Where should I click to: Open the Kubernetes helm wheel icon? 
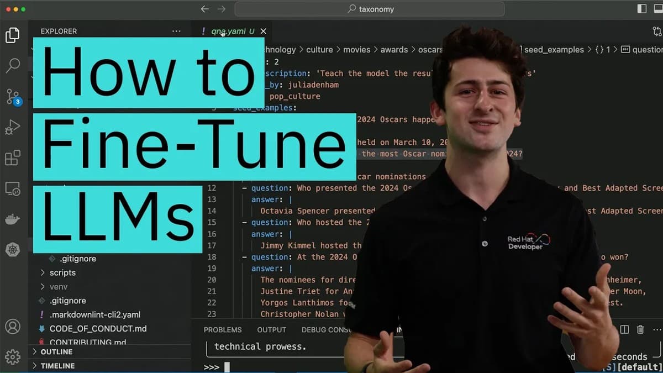click(x=12, y=249)
